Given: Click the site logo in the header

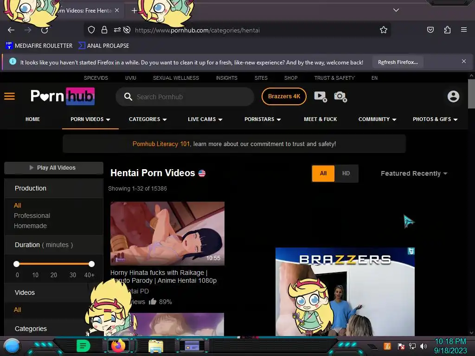Looking at the screenshot, I should pyautogui.click(x=63, y=96).
